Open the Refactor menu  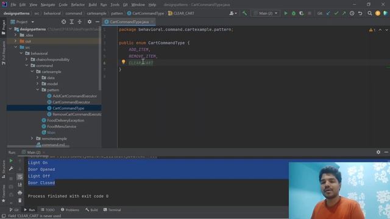click(78, 5)
